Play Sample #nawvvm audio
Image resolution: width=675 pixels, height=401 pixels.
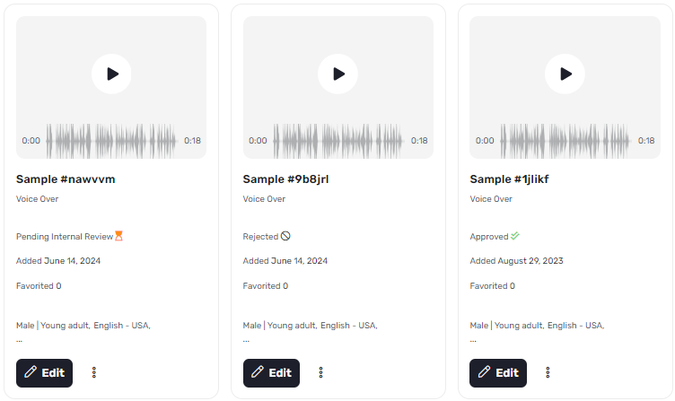(x=111, y=74)
